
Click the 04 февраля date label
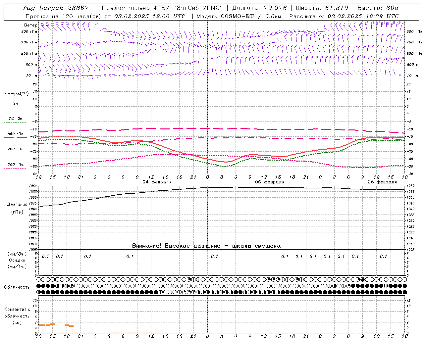(157, 182)
